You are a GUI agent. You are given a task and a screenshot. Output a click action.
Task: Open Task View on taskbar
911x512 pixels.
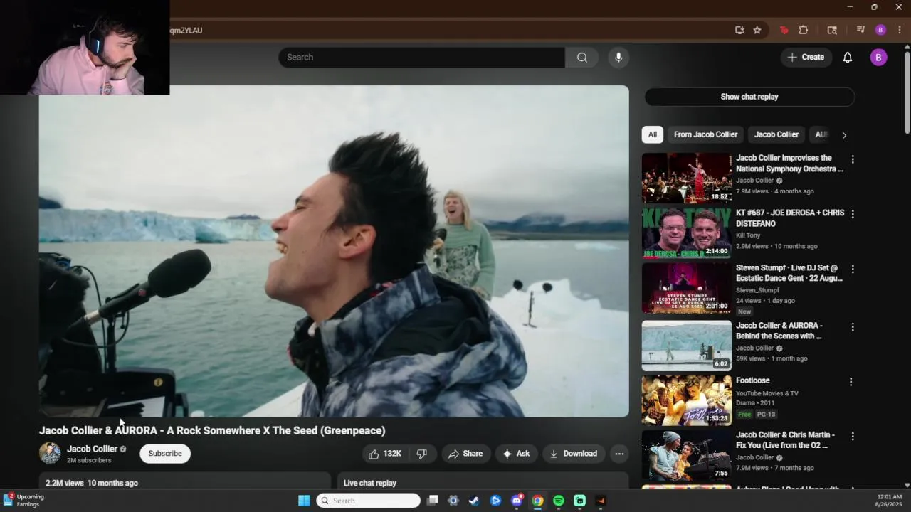tap(432, 501)
